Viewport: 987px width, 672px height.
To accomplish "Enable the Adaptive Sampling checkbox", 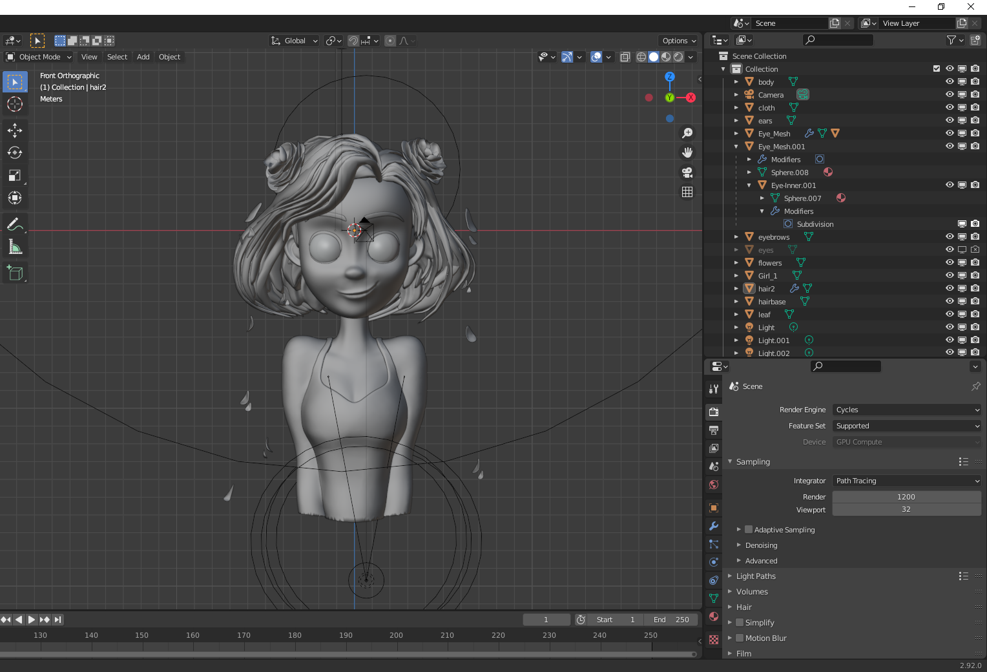I will click(749, 530).
